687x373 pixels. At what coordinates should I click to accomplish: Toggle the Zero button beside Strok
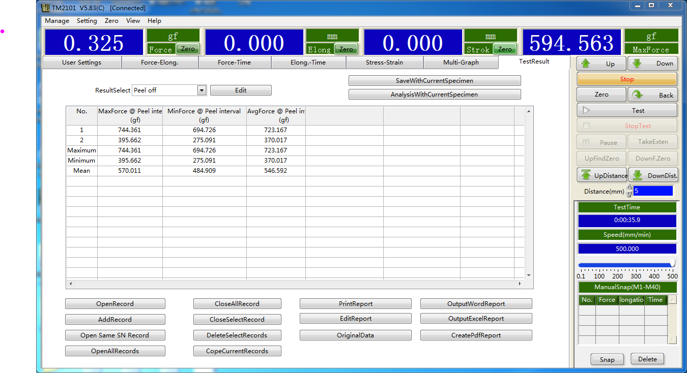pos(505,49)
